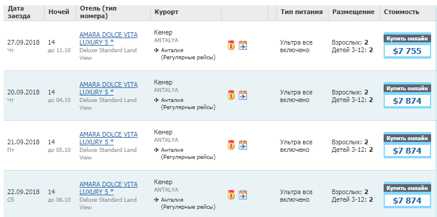Buy online the 21.09.2018 tour for $7 874
Image resolution: width=437 pixels, height=217 pixels.
(x=407, y=145)
